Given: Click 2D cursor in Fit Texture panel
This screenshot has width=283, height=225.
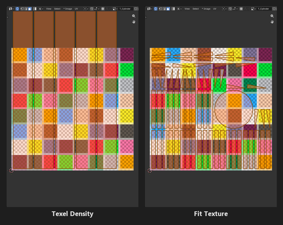Looking at the screenshot, I should point(150,170).
